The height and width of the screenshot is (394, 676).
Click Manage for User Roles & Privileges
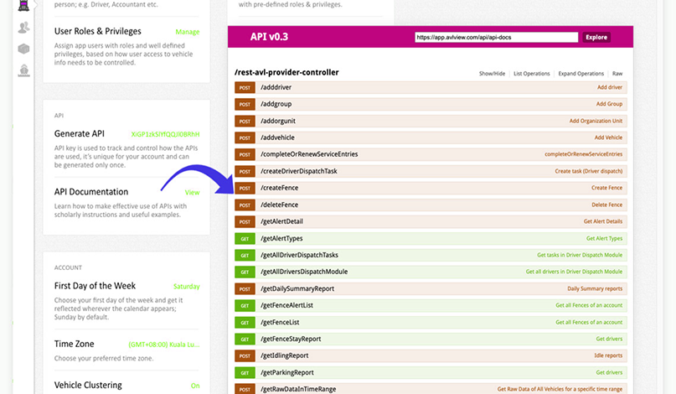pos(187,32)
